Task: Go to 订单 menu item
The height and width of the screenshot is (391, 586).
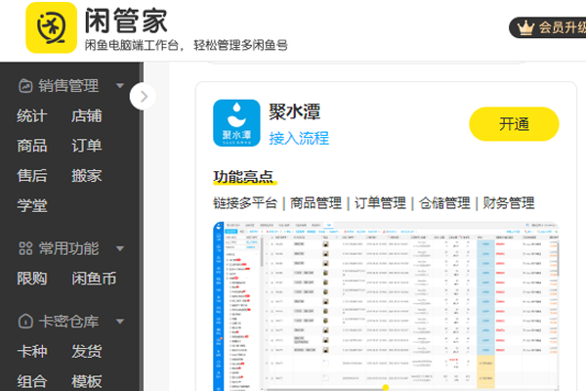Action: click(x=86, y=146)
